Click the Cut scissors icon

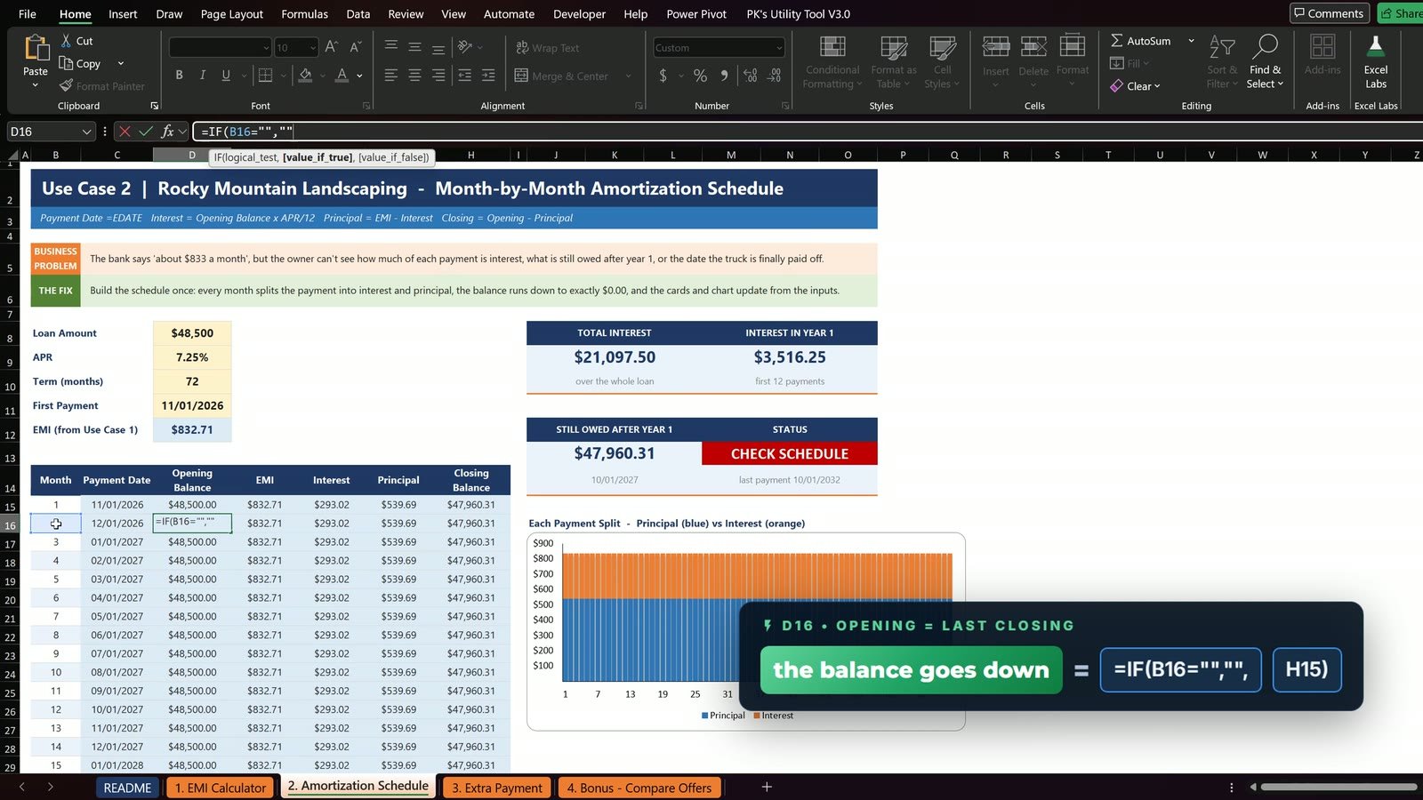tap(66, 41)
